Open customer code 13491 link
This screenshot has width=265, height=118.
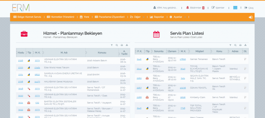37,68
